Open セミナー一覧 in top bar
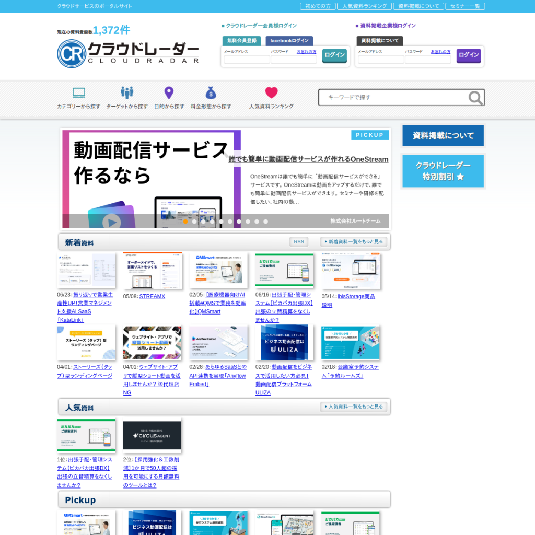The height and width of the screenshot is (535, 535). point(465,6)
